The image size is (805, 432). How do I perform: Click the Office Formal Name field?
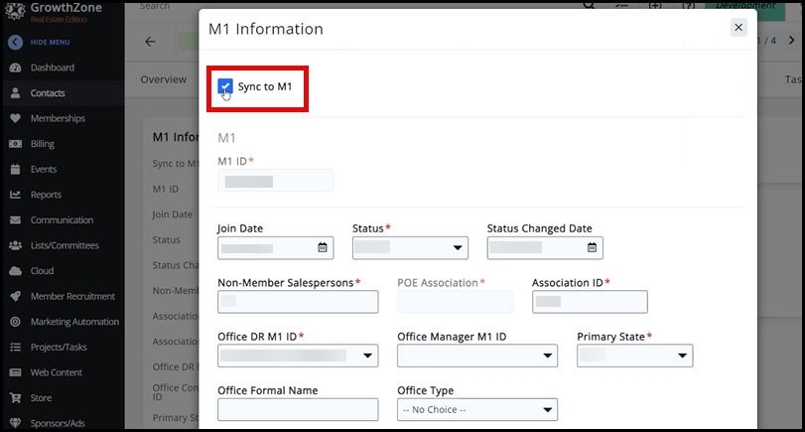pyautogui.click(x=298, y=409)
